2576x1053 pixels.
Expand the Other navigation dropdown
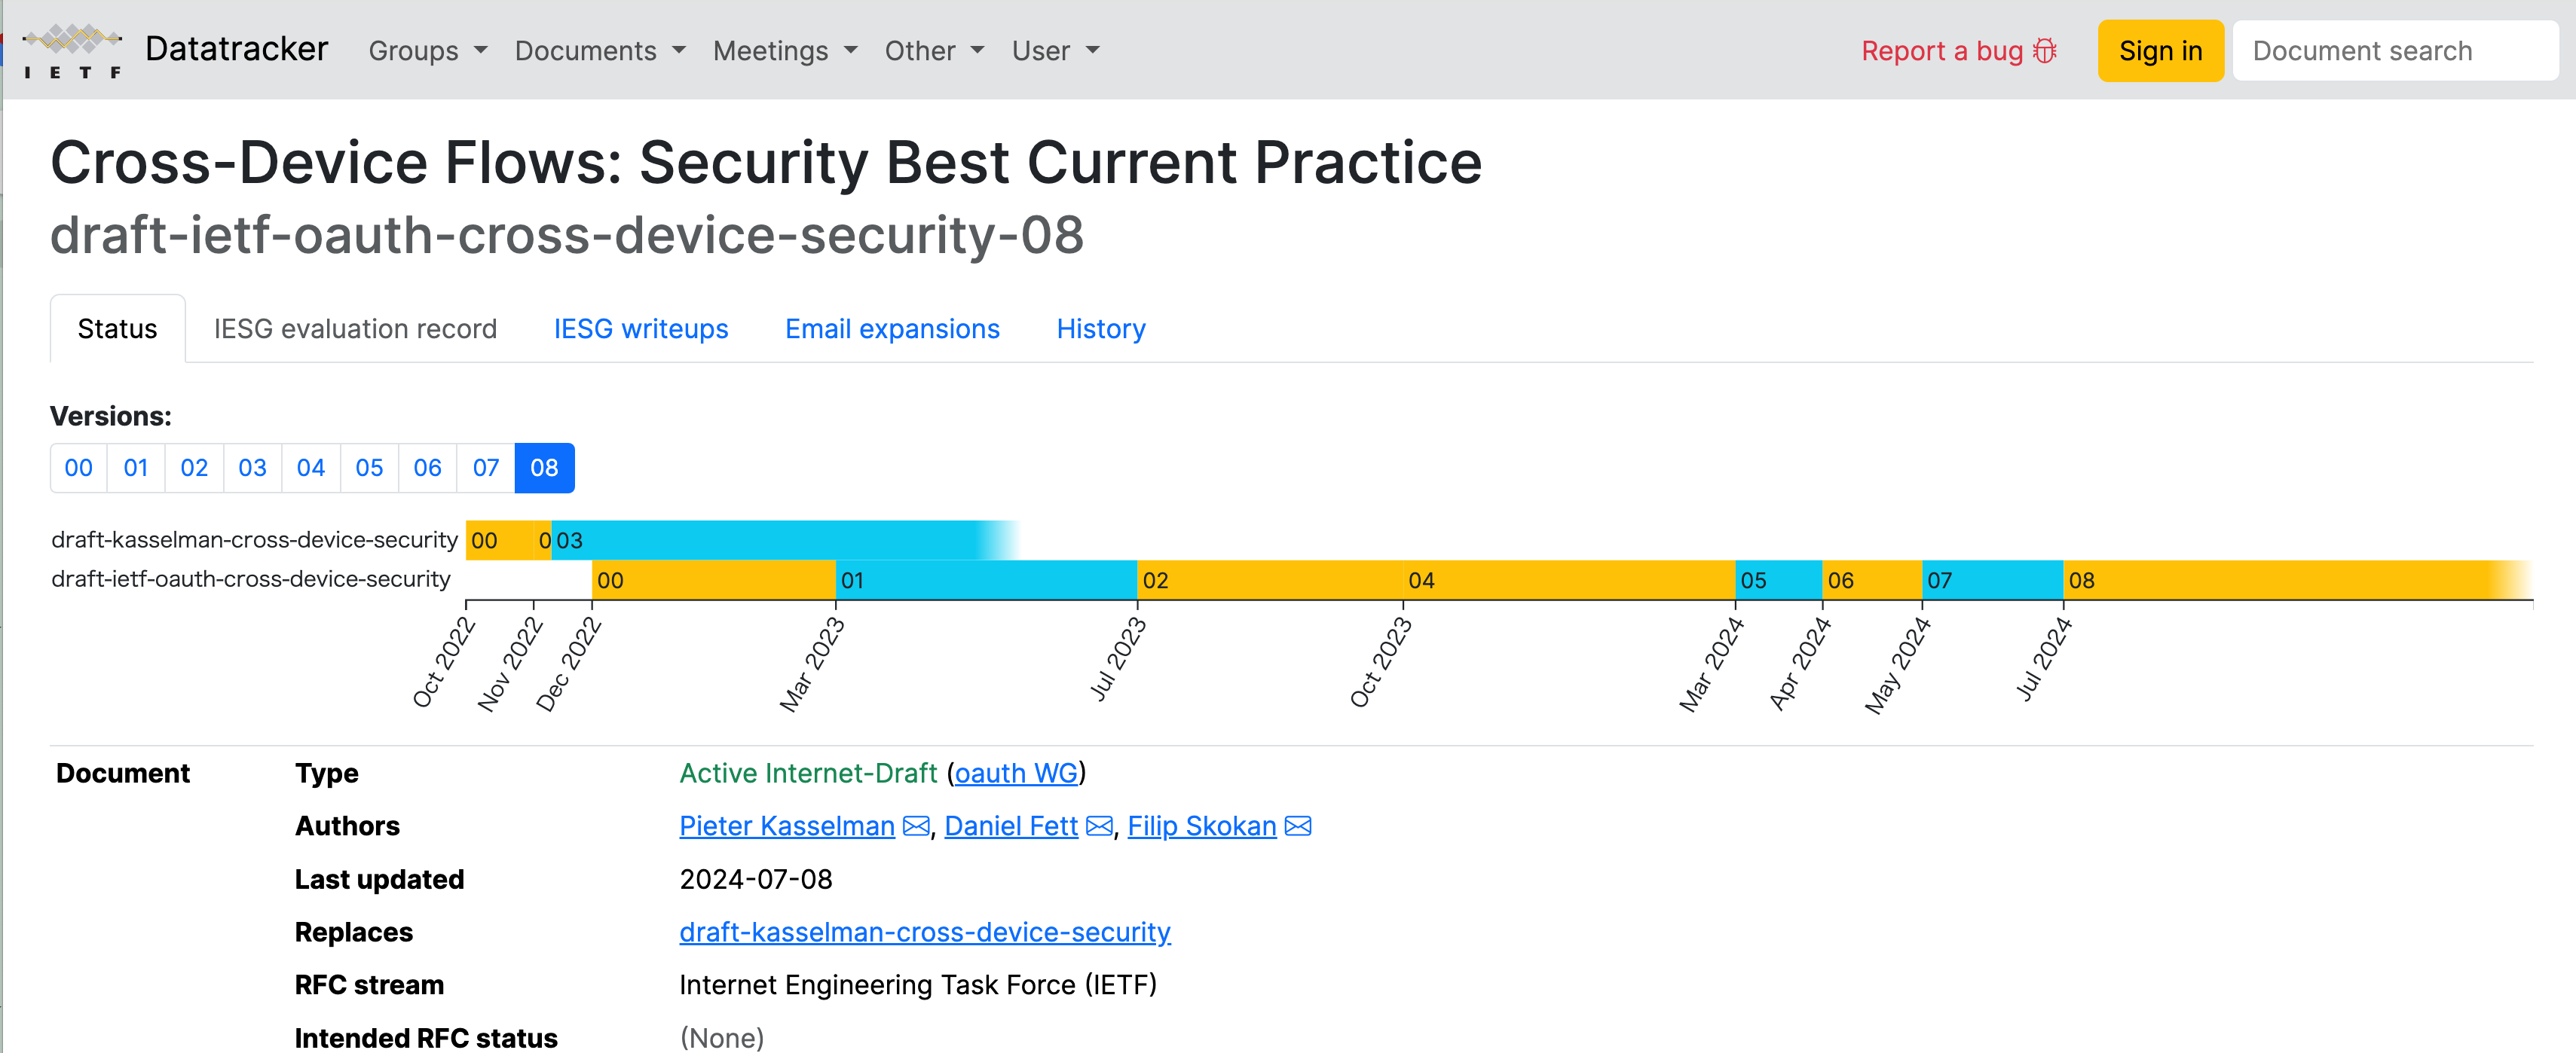(x=934, y=51)
